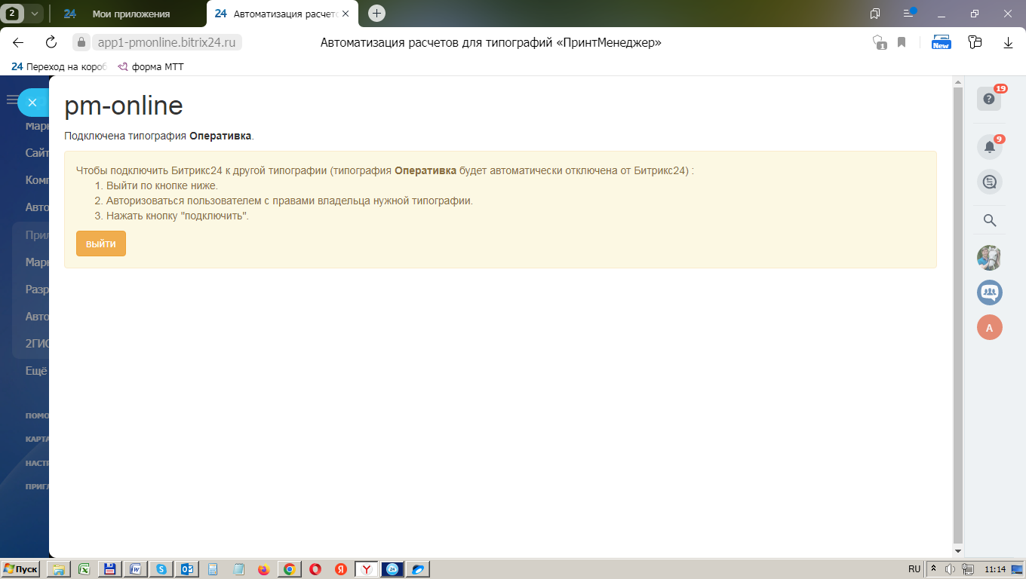This screenshot has width=1026, height=579.
Task: Launch Firefox from the taskbar
Action: [263, 569]
